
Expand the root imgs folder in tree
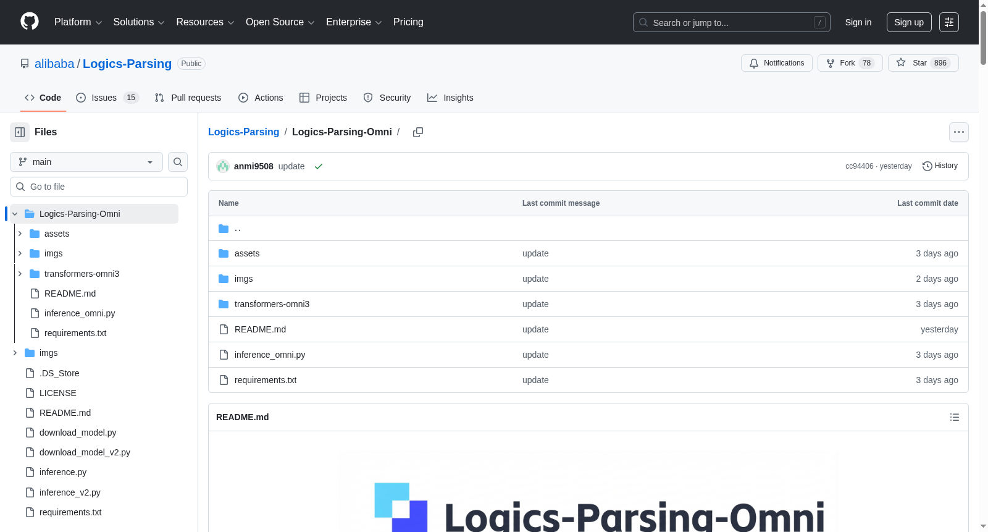tap(15, 353)
